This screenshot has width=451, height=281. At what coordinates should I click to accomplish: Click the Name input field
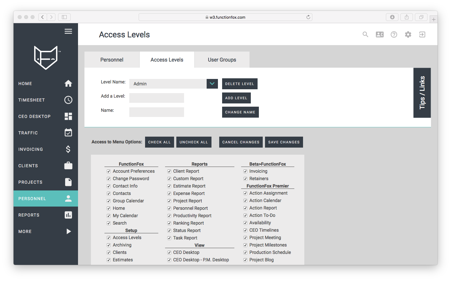157,112
